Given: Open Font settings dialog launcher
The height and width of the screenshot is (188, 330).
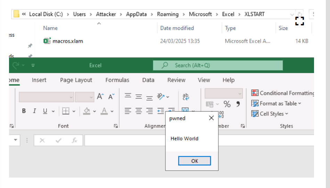Looking at the screenshot, I should pos(116,126).
